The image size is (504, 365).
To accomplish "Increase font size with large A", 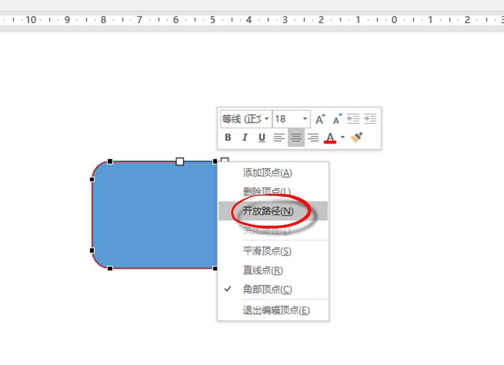I will (x=320, y=119).
